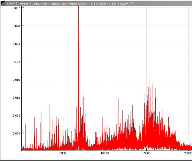This screenshot has width=192, height=161.
Task: Click the y-axis label 0.032
Action: (16, 8)
